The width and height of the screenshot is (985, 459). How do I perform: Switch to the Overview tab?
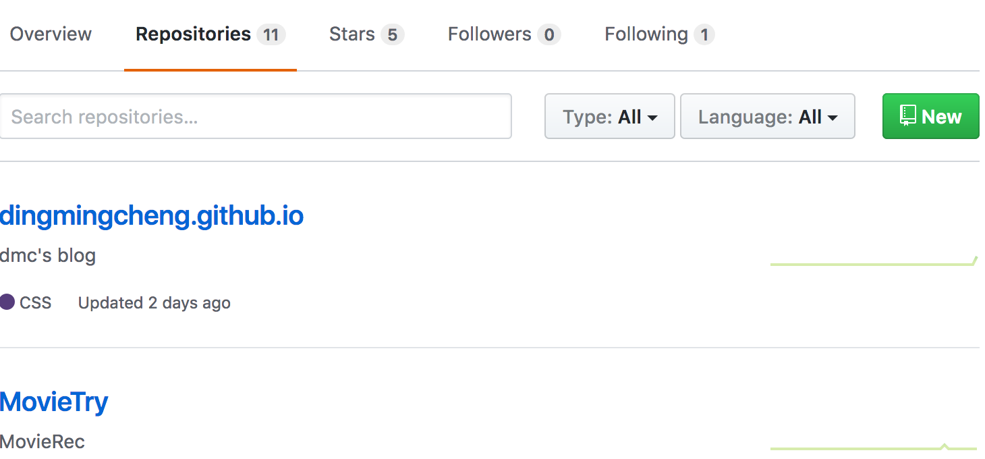[51, 34]
